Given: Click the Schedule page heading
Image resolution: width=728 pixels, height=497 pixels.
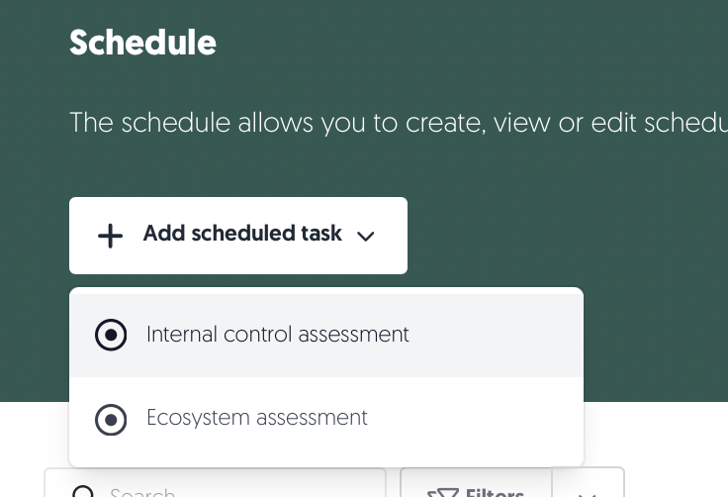Looking at the screenshot, I should (x=143, y=43).
